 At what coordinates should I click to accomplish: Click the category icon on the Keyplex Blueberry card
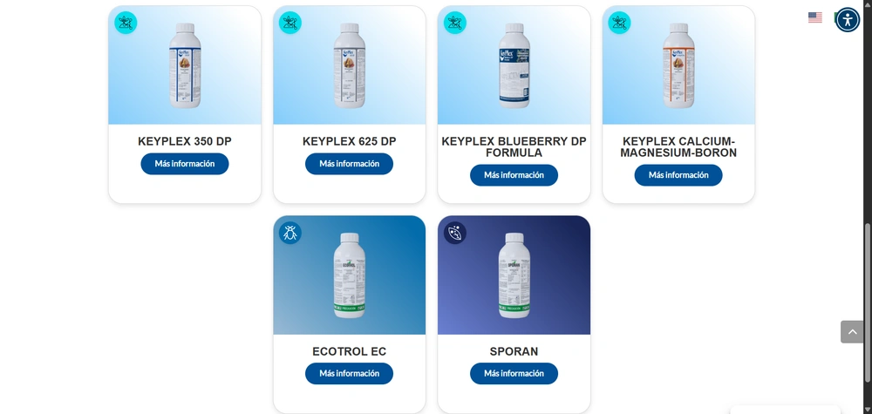(x=455, y=23)
